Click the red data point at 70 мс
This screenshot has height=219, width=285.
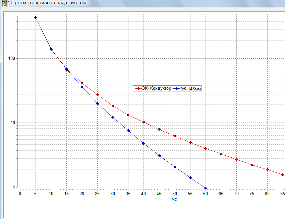click(x=236, y=160)
